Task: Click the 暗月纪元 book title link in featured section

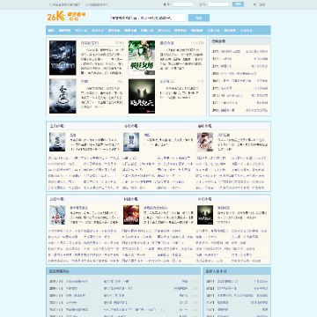Action: [167, 81]
